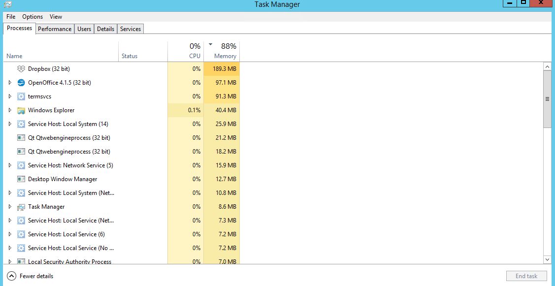Click the Task Manager process row icon

click(21, 207)
